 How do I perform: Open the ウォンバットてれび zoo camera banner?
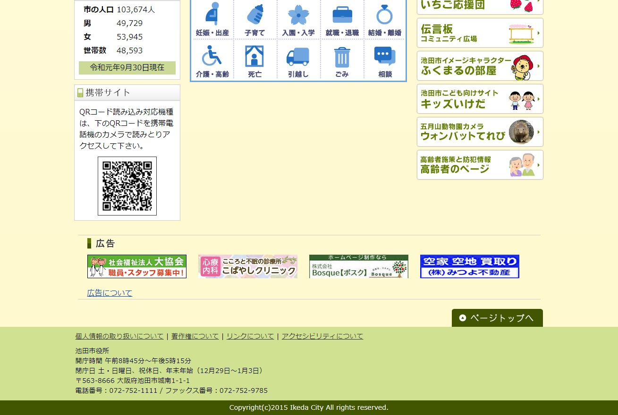pyautogui.click(x=480, y=132)
